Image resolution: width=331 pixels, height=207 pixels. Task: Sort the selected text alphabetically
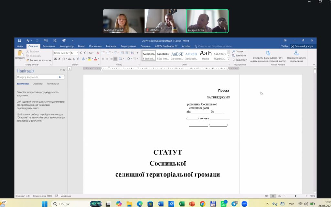[x=132, y=53]
